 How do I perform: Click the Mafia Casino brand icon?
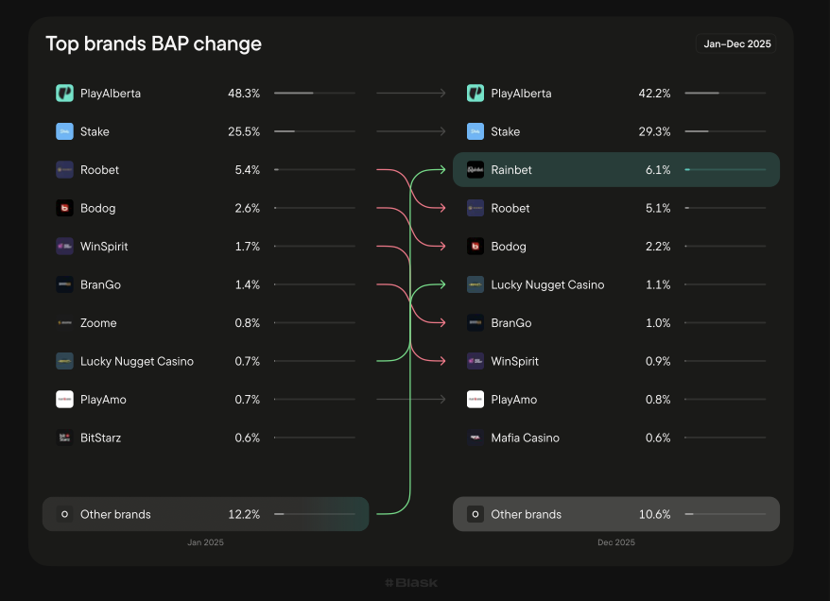click(x=476, y=438)
